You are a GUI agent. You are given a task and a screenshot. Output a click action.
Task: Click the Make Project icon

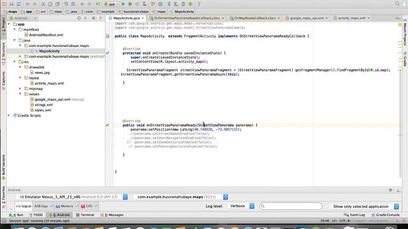[98, 4]
